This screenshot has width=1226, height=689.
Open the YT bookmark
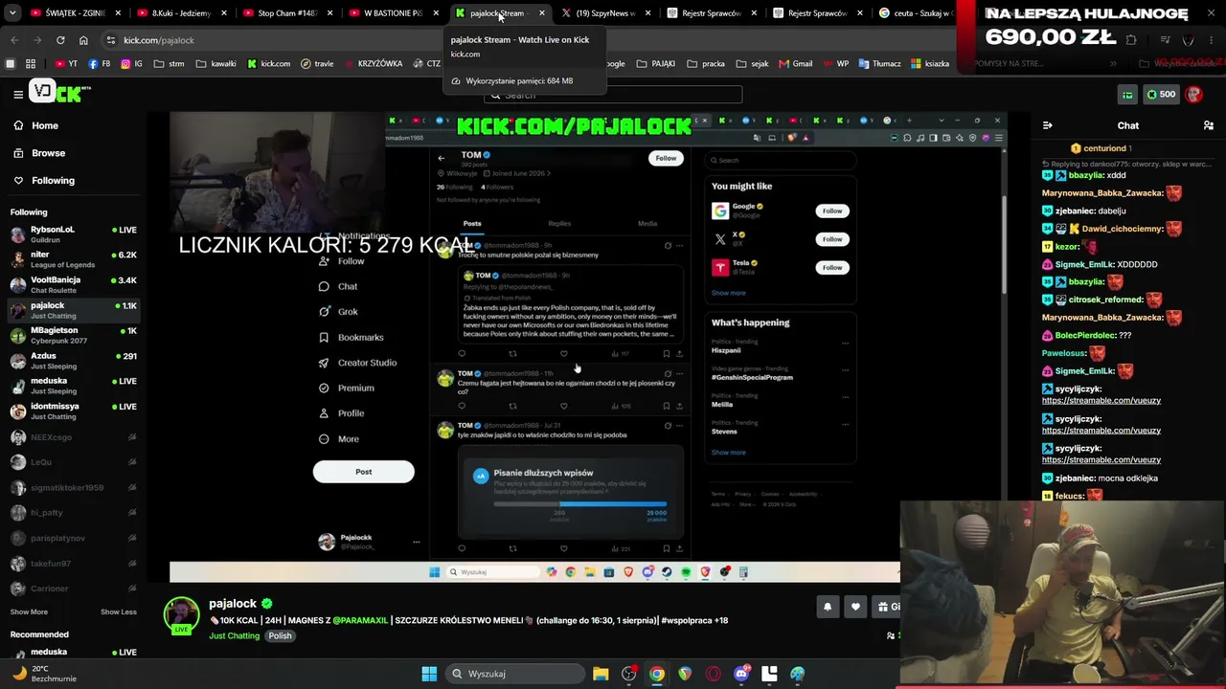[x=66, y=63]
